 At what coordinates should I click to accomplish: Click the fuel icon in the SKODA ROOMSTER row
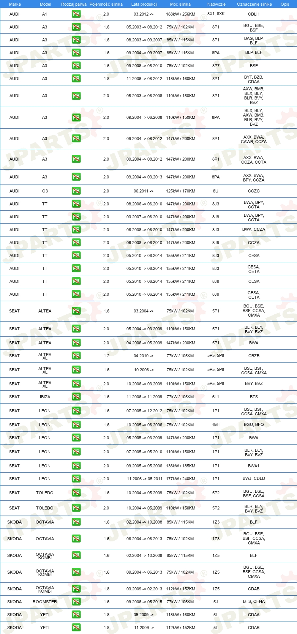76,602
